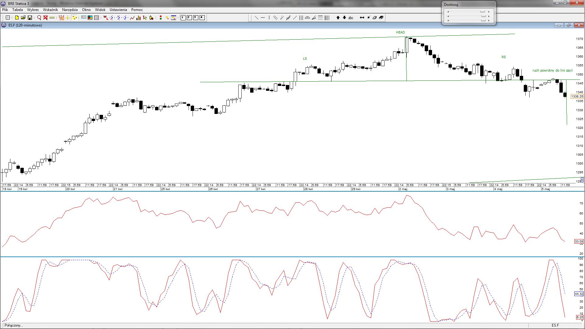Open the Wykres menu
The height and width of the screenshot is (329, 585).
pos(33,10)
